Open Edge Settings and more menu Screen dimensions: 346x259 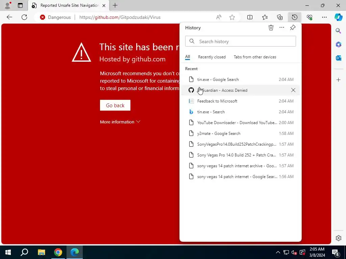click(324, 17)
